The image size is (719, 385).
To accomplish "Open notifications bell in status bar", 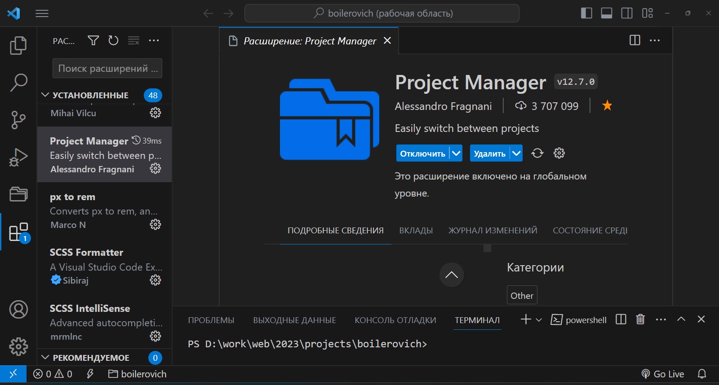I will click(x=702, y=374).
